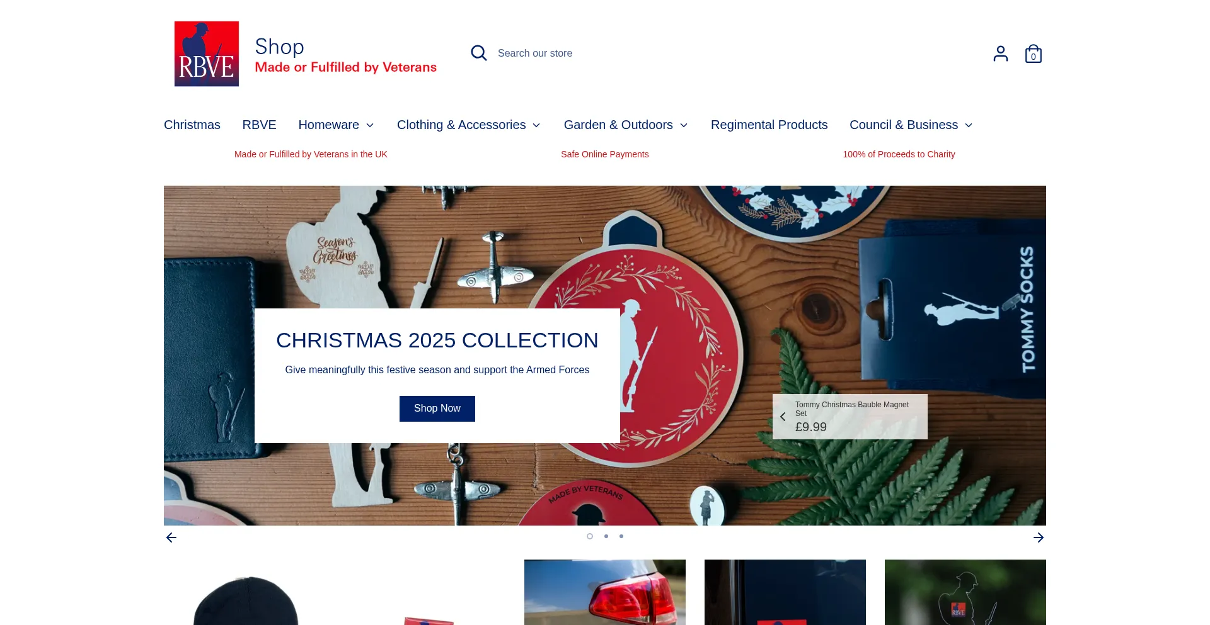Open the Regimental Products menu item

click(769, 125)
